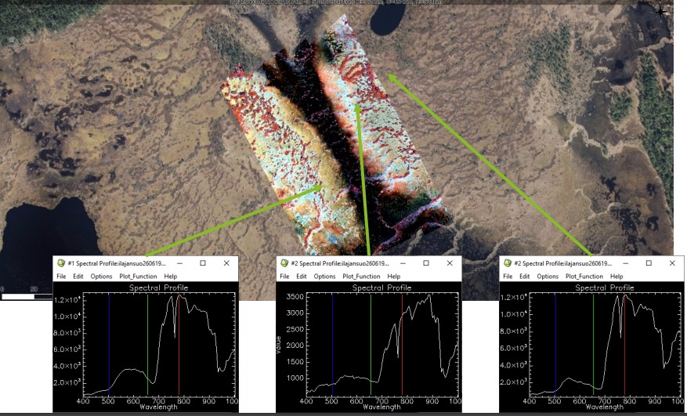Open Plot_Function menu in the rightmost Spectral Profile window
Image resolution: width=687 pixels, height=416 pixels.
click(x=584, y=277)
